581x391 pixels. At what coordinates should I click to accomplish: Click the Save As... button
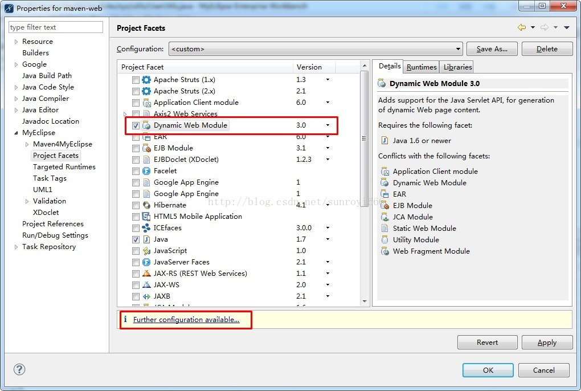492,49
